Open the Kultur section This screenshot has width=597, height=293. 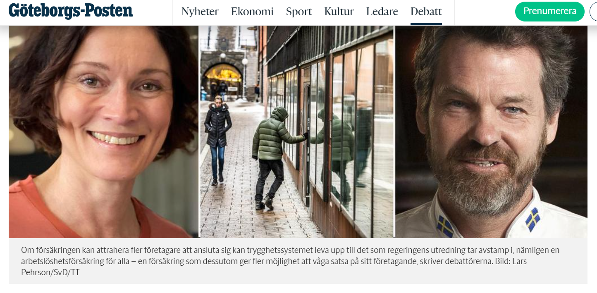coord(339,12)
